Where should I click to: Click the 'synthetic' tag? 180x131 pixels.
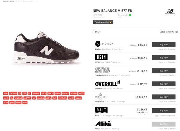pyautogui.click(x=63, y=98)
